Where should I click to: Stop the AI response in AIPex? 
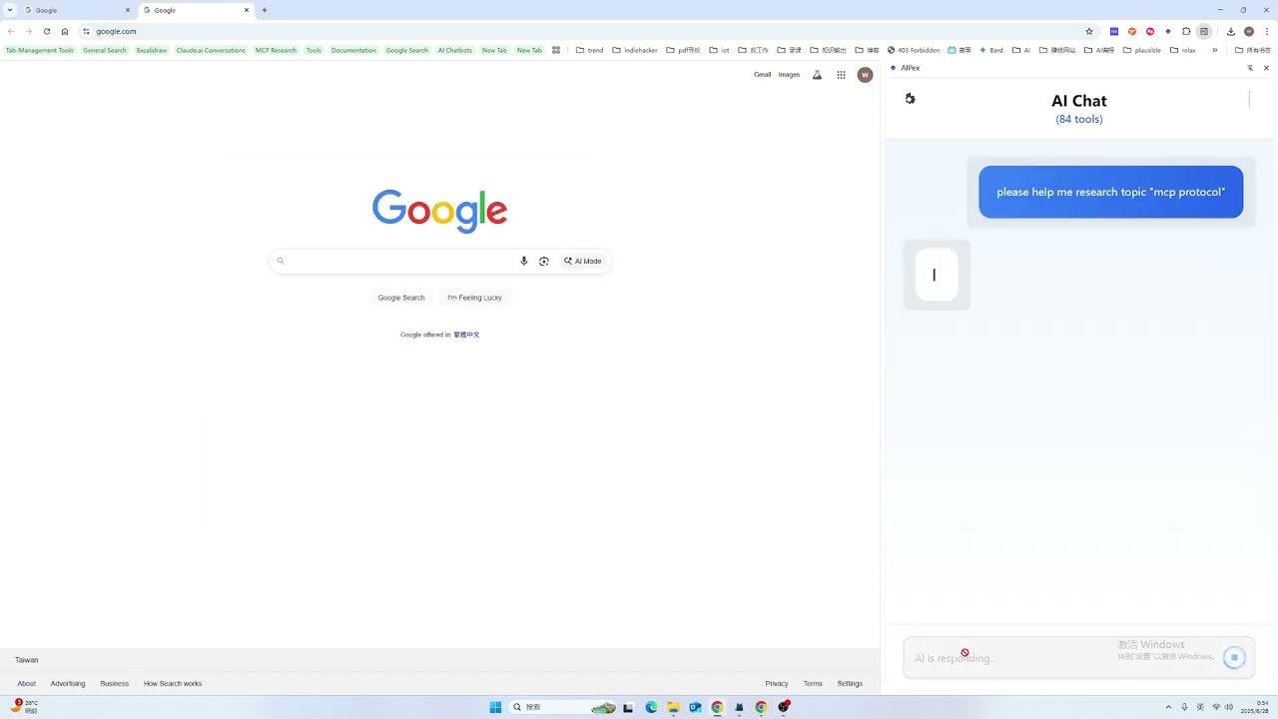tap(1234, 657)
